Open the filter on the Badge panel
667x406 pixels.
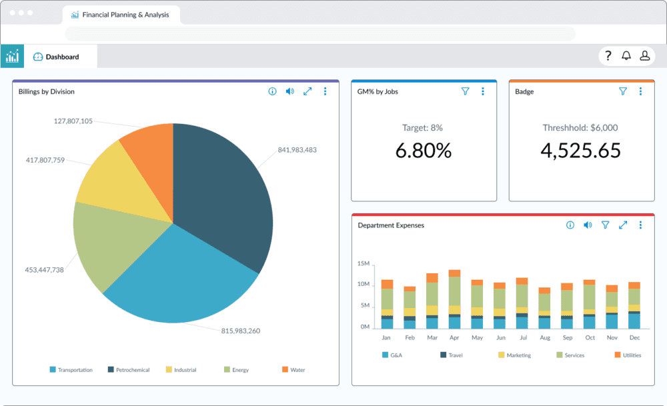pos(623,91)
